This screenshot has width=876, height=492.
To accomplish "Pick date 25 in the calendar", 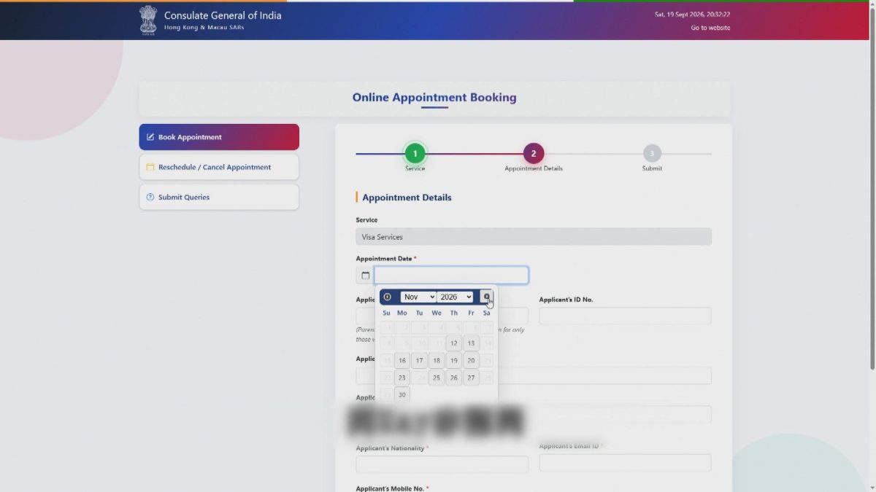I will (x=437, y=378).
